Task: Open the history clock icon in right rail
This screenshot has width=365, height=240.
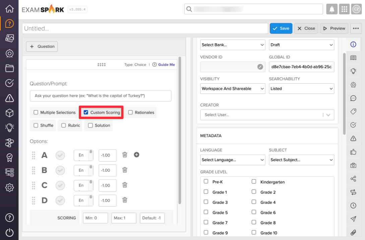Action: click(353, 205)
